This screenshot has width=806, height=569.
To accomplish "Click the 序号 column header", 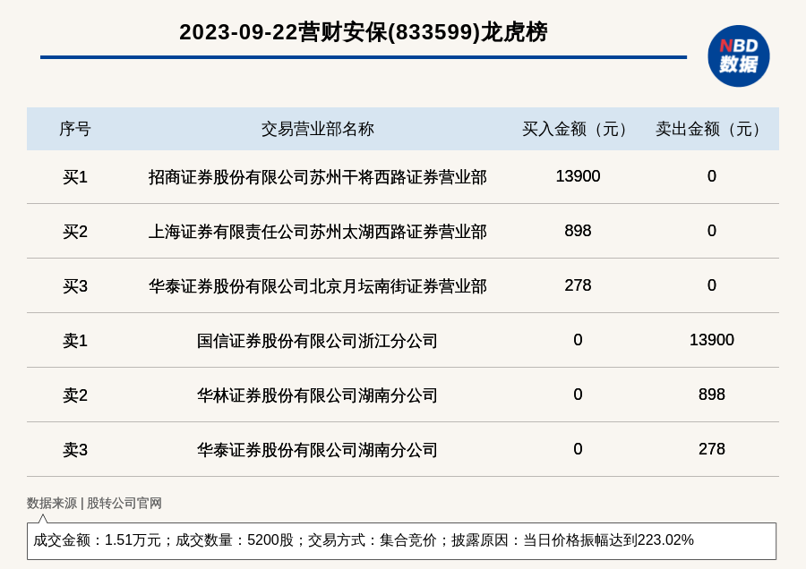I will click(x=75, y=129).
